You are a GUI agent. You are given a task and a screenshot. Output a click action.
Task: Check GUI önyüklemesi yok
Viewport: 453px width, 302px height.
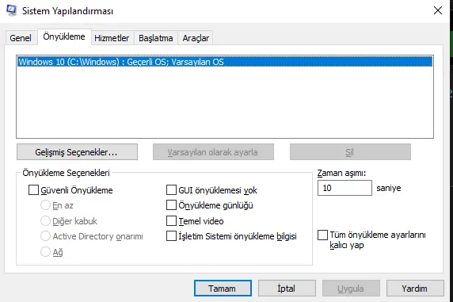(x=171, y=190)
